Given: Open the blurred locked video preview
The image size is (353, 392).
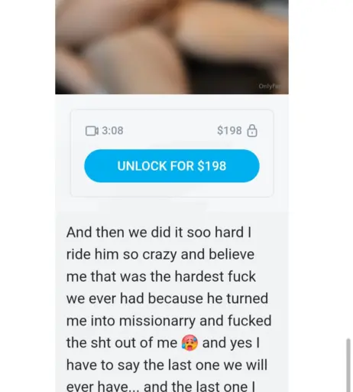Looking at the screenshot, I should click(x=172, y=47).
